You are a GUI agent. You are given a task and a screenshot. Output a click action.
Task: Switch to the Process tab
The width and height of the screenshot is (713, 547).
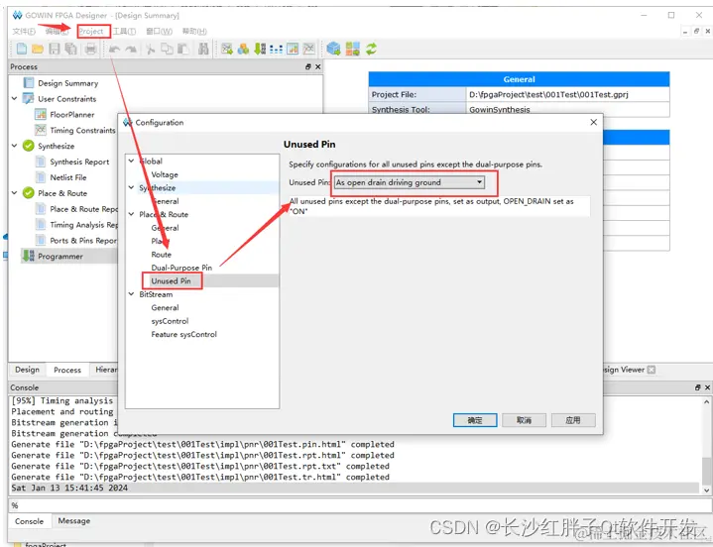point(67,370)
